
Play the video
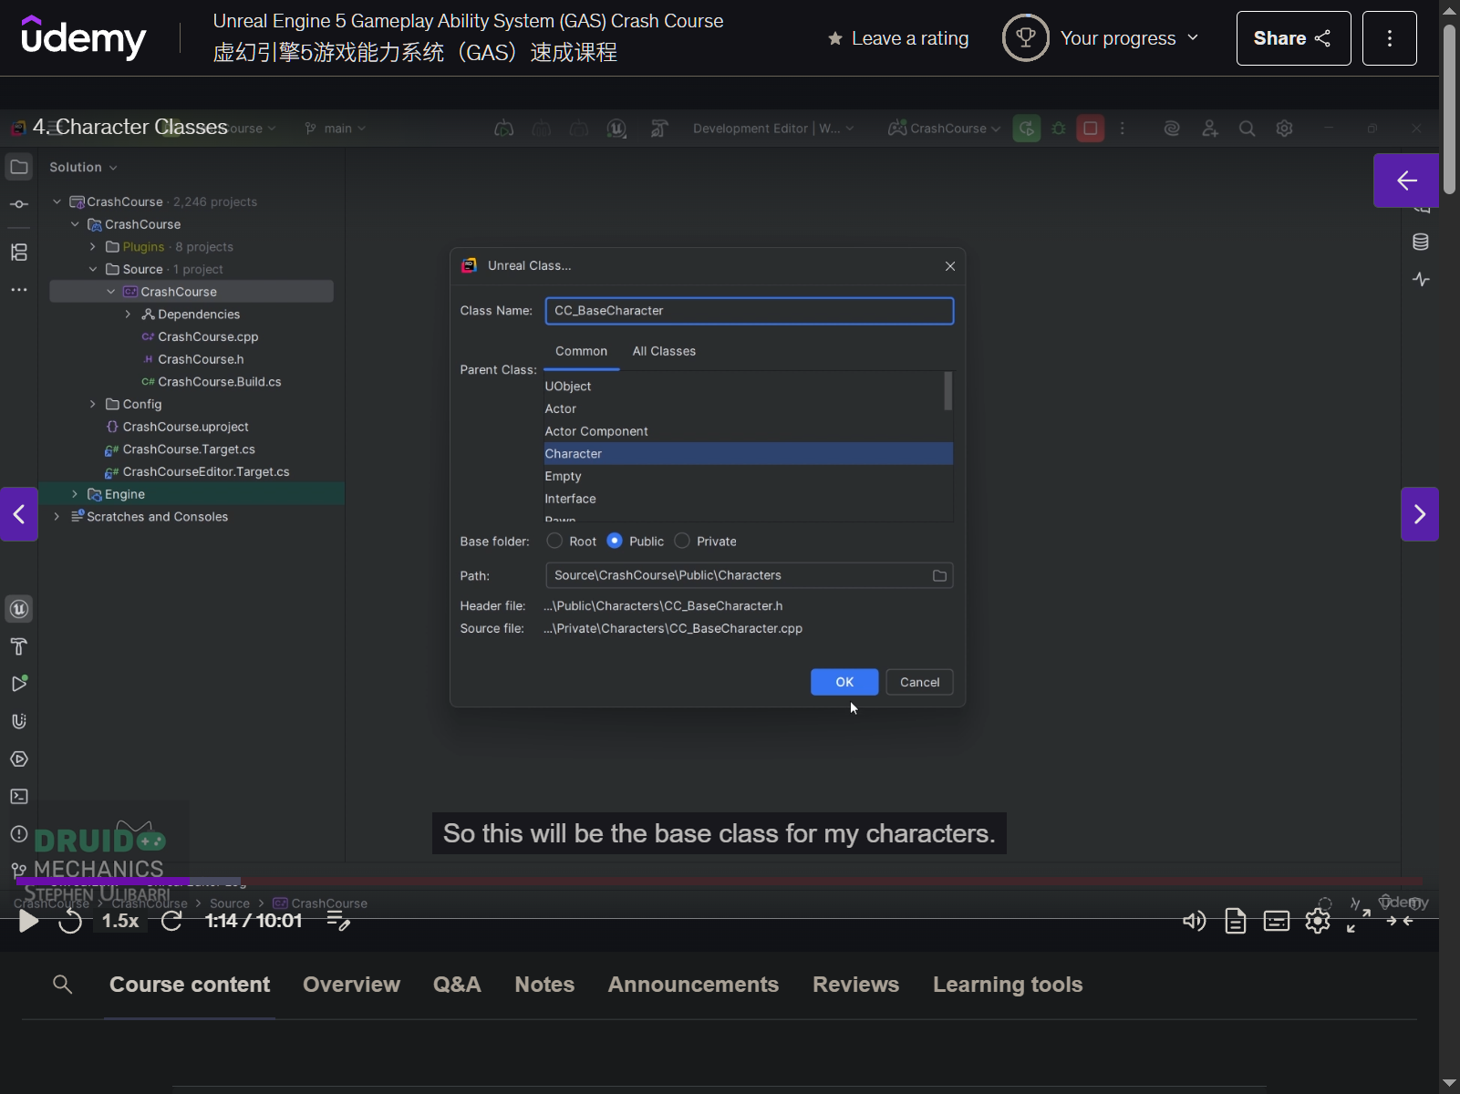pos(28,921)
